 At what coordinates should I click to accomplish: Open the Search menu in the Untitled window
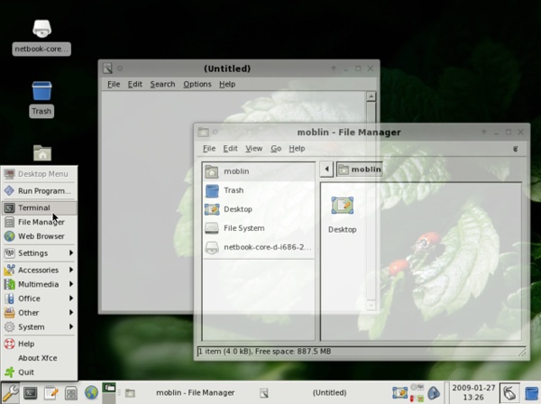pyautogui.click(x=162, y=84)
